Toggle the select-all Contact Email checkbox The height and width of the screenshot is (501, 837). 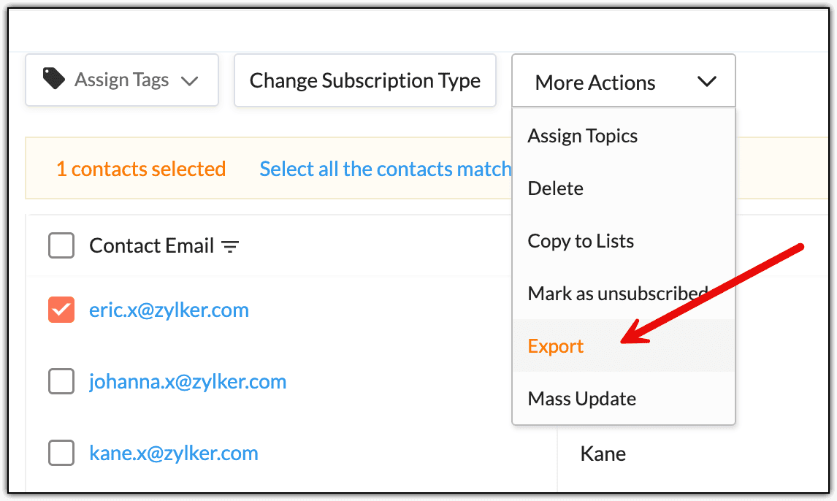[61, 246]
